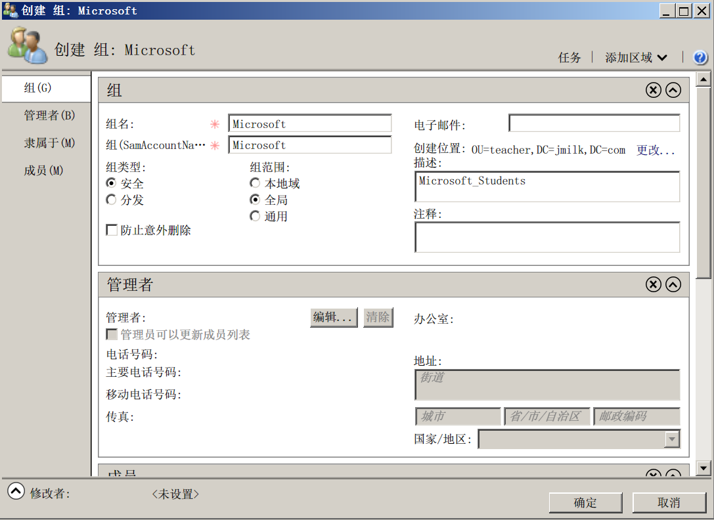Click the scrollbar down arrow
Screen dimensions: 714x520
point(703,467)
